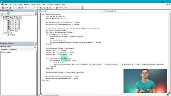
Task: Click the Procedure View button at bottom-left
Action: pos(39,94)
